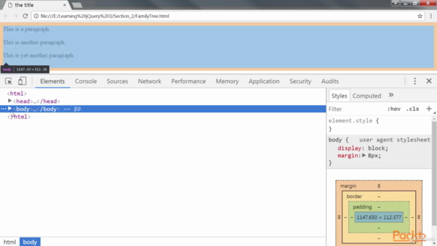Show more Styles pane tabs chevron

tap(391, 95)
